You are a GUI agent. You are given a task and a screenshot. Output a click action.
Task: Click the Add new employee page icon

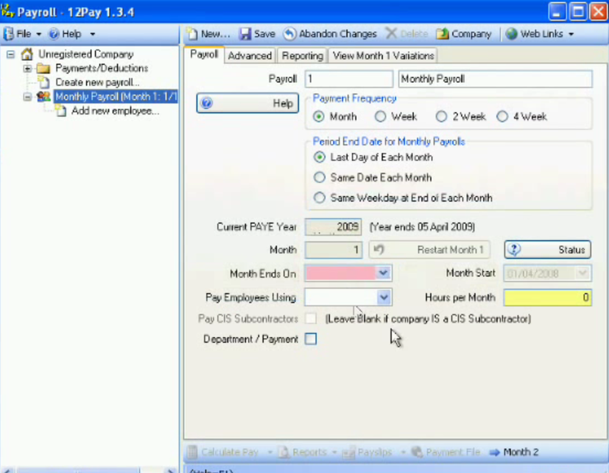(x=60, y=111)
